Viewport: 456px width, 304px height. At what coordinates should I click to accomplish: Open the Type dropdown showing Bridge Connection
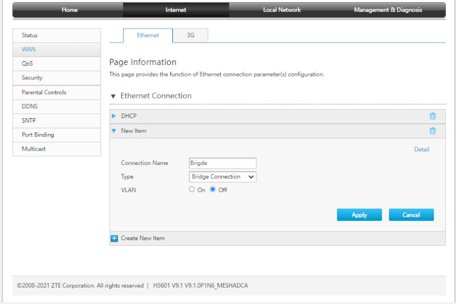[223, 177]
